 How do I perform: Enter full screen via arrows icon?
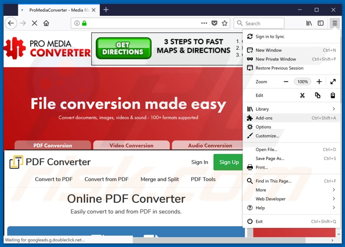coord(333,82)
